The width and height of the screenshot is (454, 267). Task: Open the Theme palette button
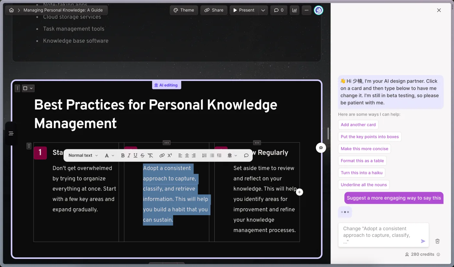(x=184, y=10)
